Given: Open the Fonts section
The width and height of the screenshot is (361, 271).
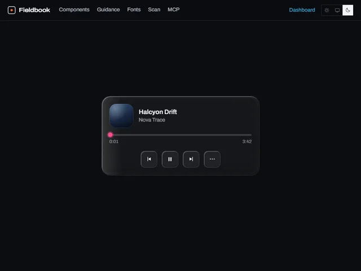Looking at the screenshot, I should point(134,10).
